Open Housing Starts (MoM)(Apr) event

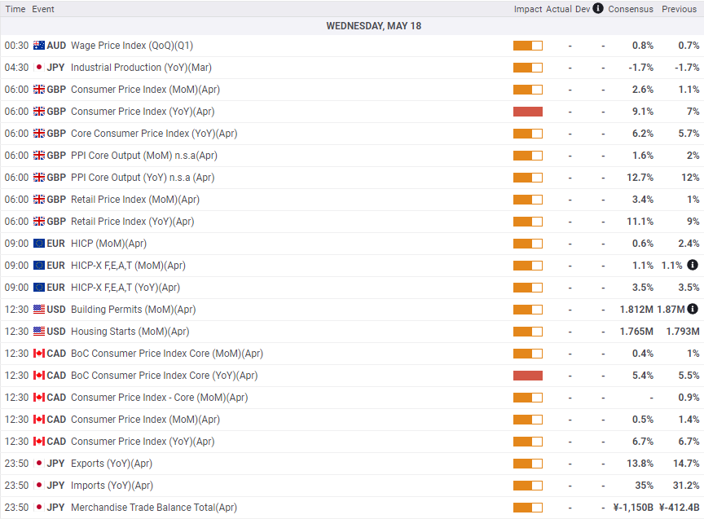(130, 332)
